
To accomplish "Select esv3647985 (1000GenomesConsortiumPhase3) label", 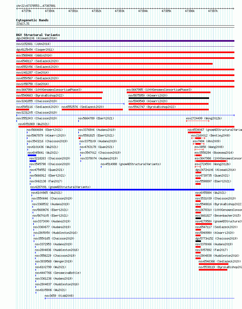I will (x=159, y=90).
